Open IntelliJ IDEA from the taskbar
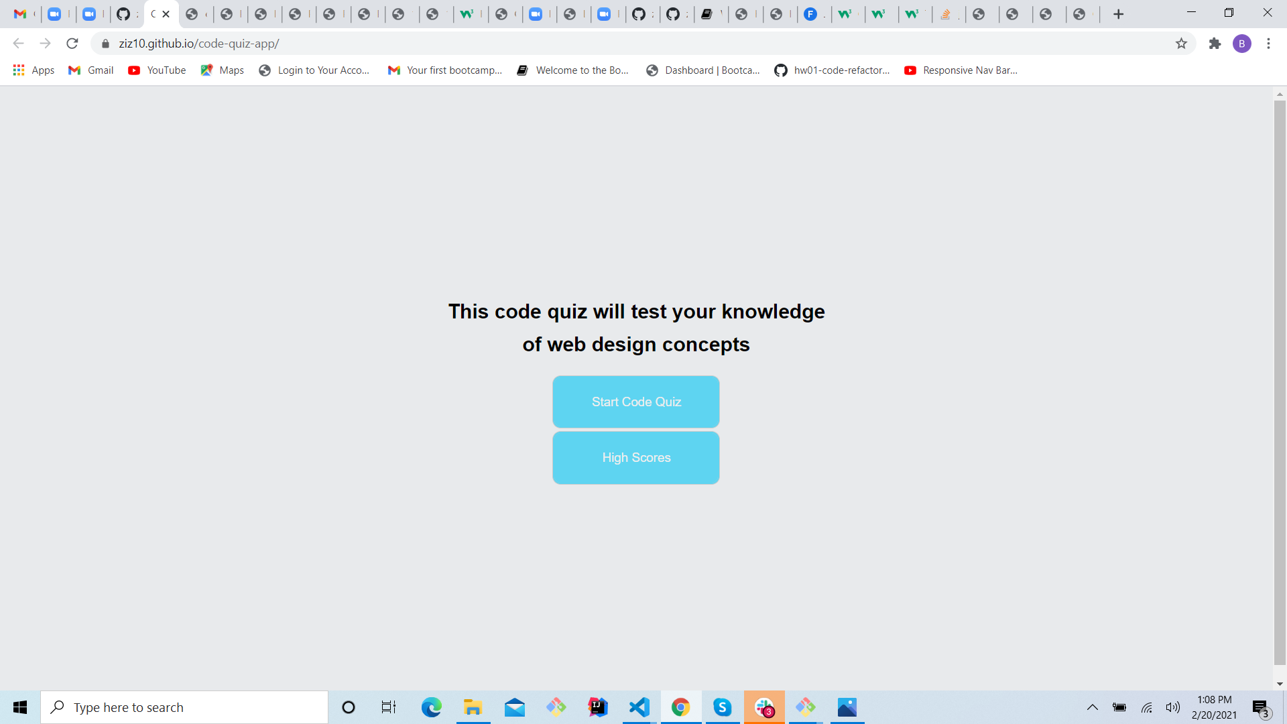The width and height of the screenshot is (1287, 724). 599,707
